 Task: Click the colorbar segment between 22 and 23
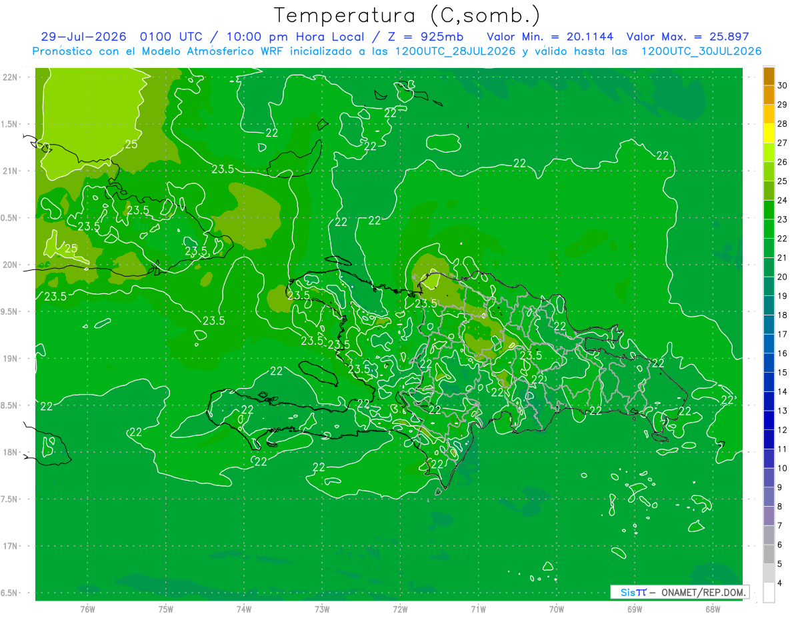[769, 229]
